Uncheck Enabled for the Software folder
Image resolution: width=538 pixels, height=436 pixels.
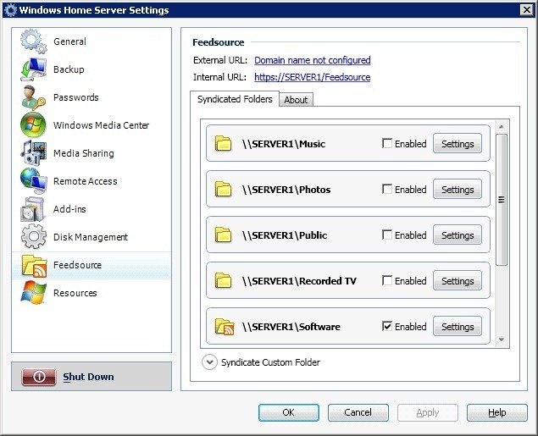tap(387, 326)
